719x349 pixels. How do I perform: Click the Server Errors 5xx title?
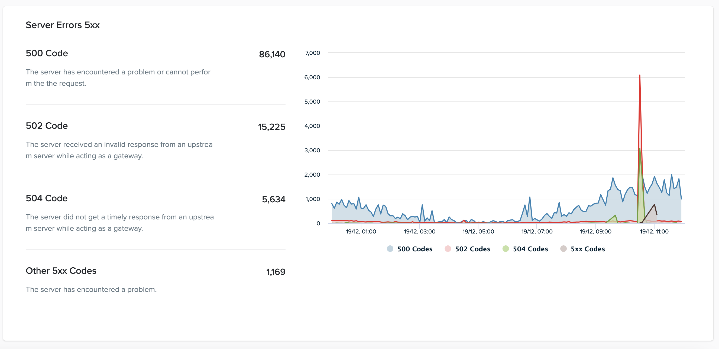tap(63, 25)
